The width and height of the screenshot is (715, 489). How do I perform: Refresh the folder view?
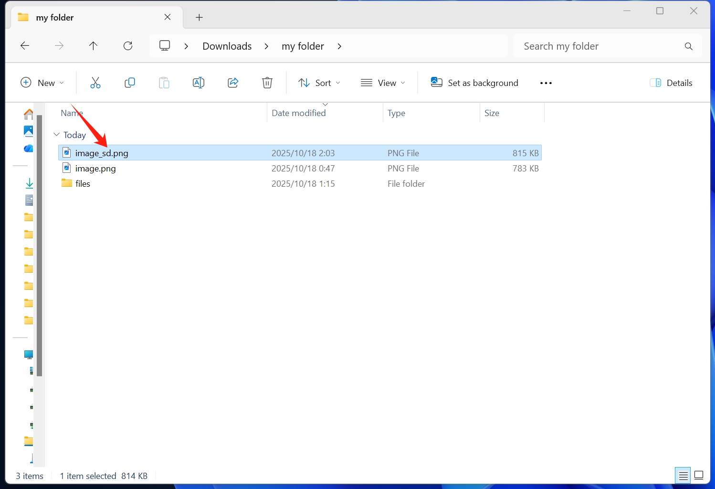(x=128, y=46)
